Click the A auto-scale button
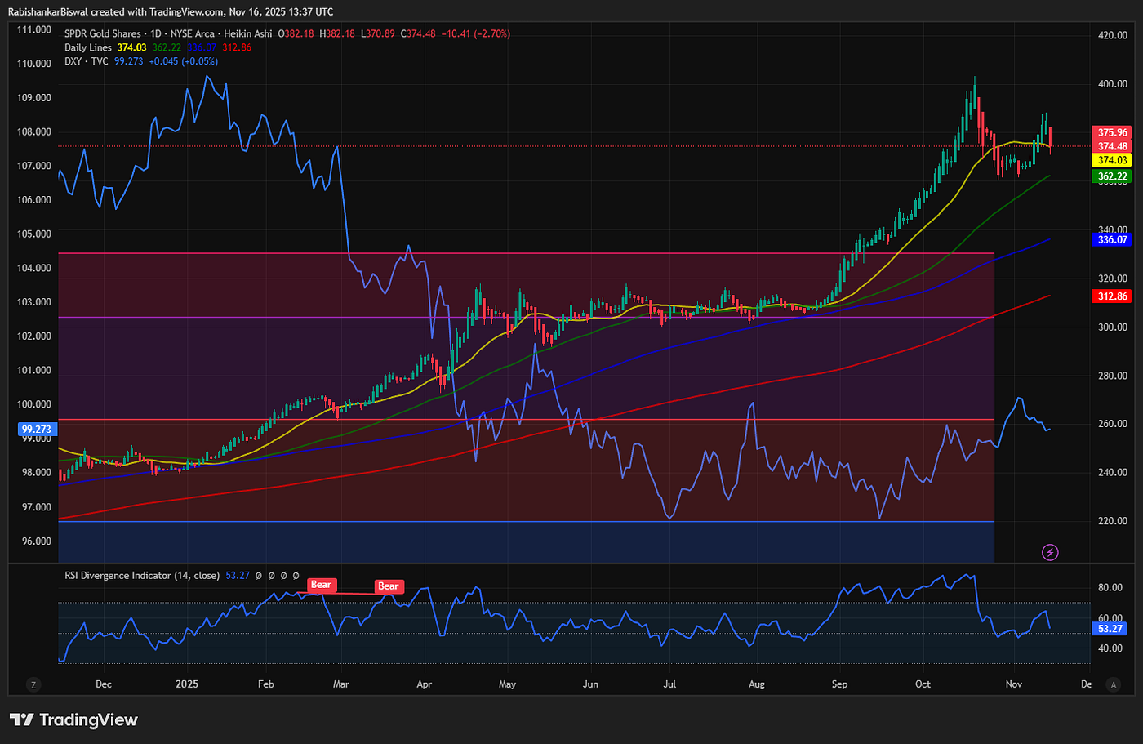Image resolution: width=1143 pixels, height=744 pixels. 1113,684
